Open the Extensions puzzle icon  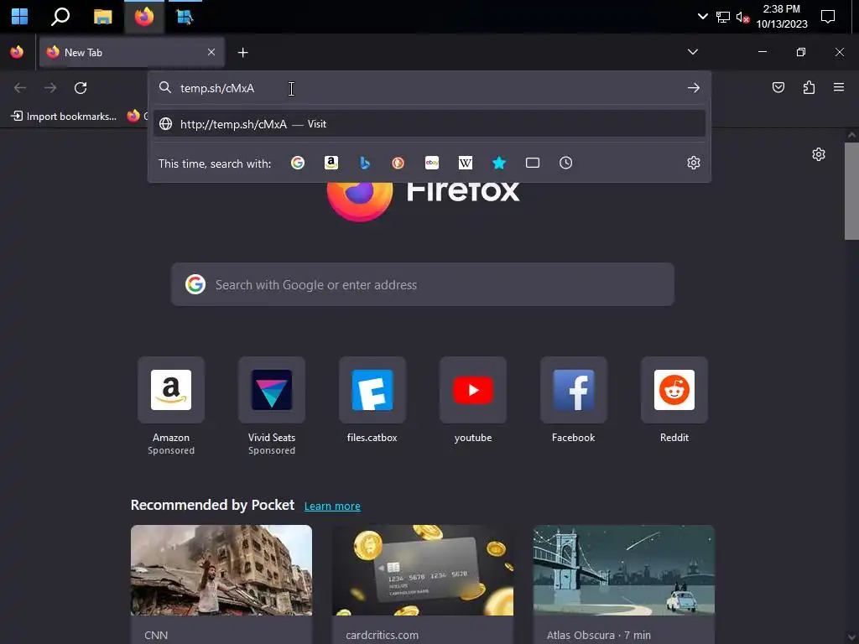(x=809, y=87)
